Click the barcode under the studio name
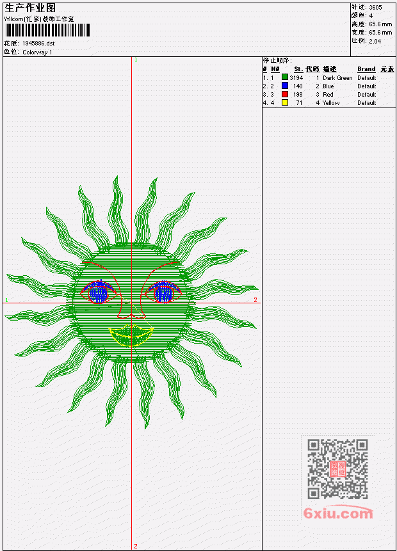The image size is (397, 551). click(47, 30)
